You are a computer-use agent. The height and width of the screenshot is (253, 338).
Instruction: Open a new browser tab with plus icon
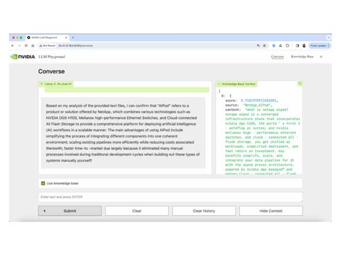(x=73, y=37)
